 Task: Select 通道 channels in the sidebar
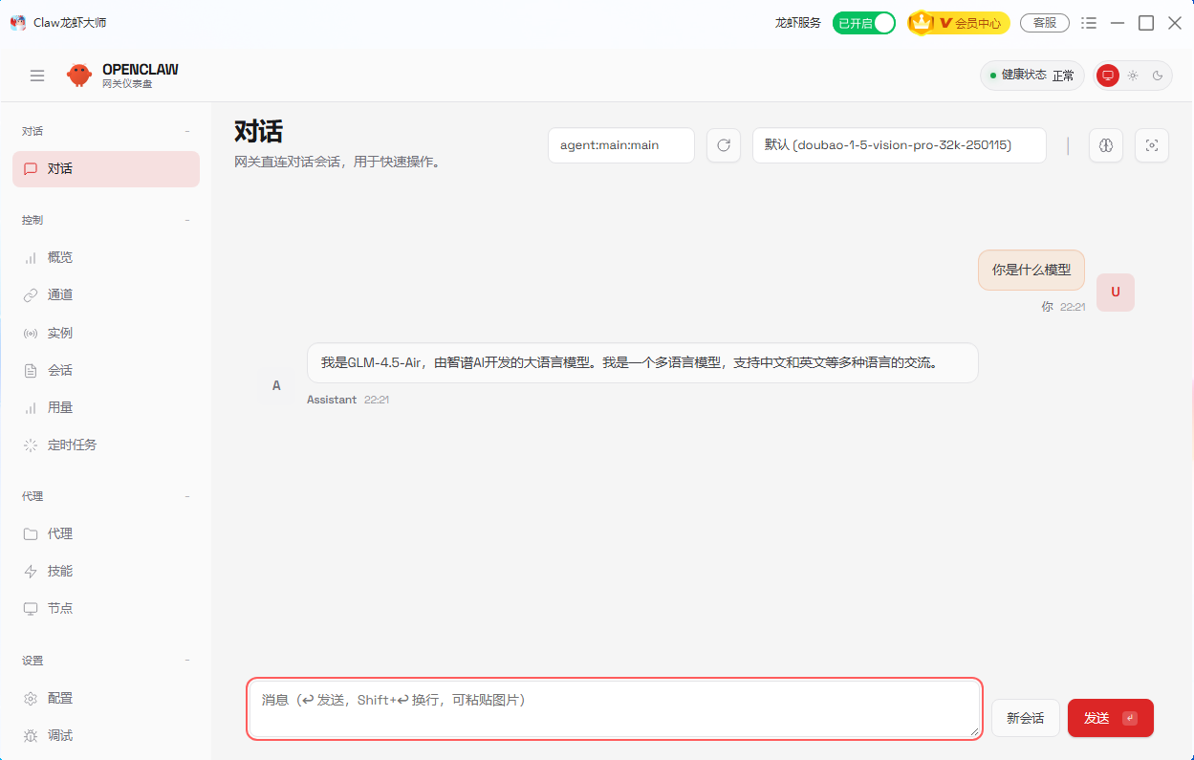tap(59, 294)
